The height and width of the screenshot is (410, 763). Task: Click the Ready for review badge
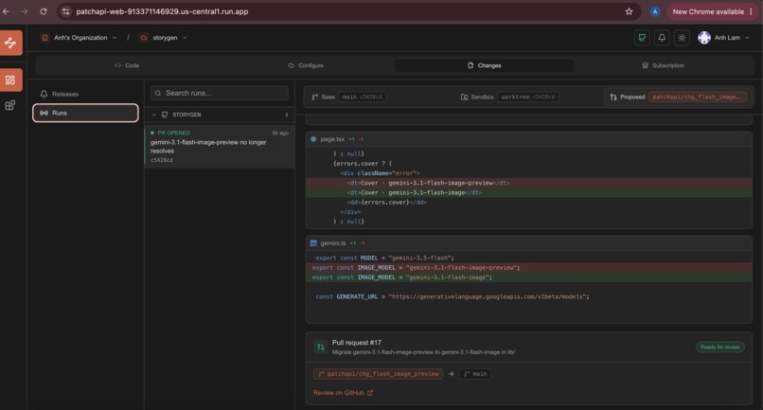719,347
